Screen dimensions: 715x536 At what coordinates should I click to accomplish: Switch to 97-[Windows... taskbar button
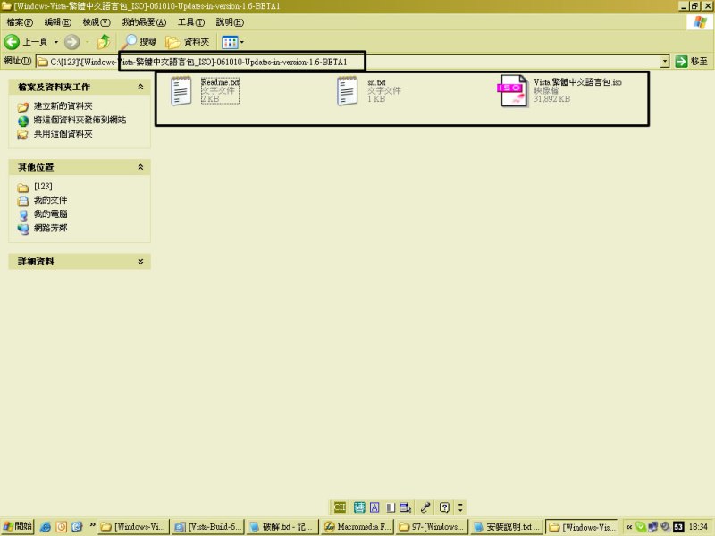[x=432, y=527]
